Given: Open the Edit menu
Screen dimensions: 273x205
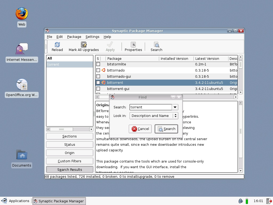Looking at the screenshot, I should (59, 37).
